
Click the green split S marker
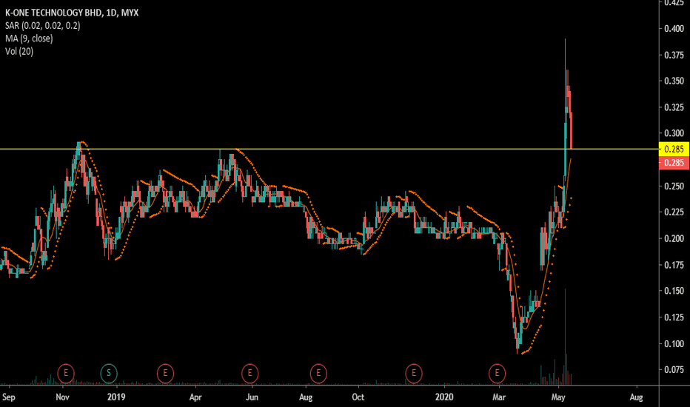(x=109, y=373)
